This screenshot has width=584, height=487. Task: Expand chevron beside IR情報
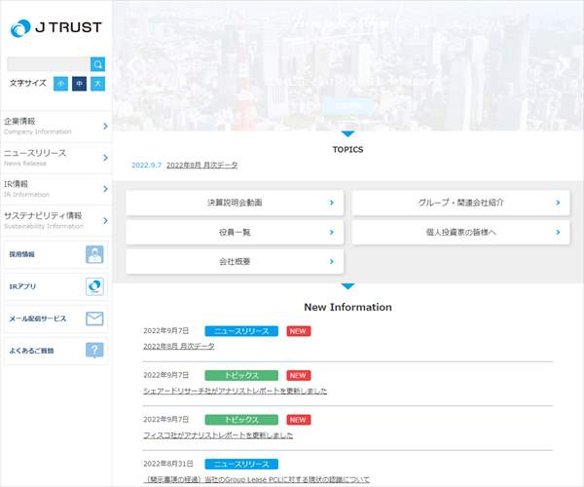point(105,189)
